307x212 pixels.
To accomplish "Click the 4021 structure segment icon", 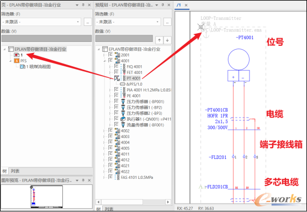I will pos(117,166).
